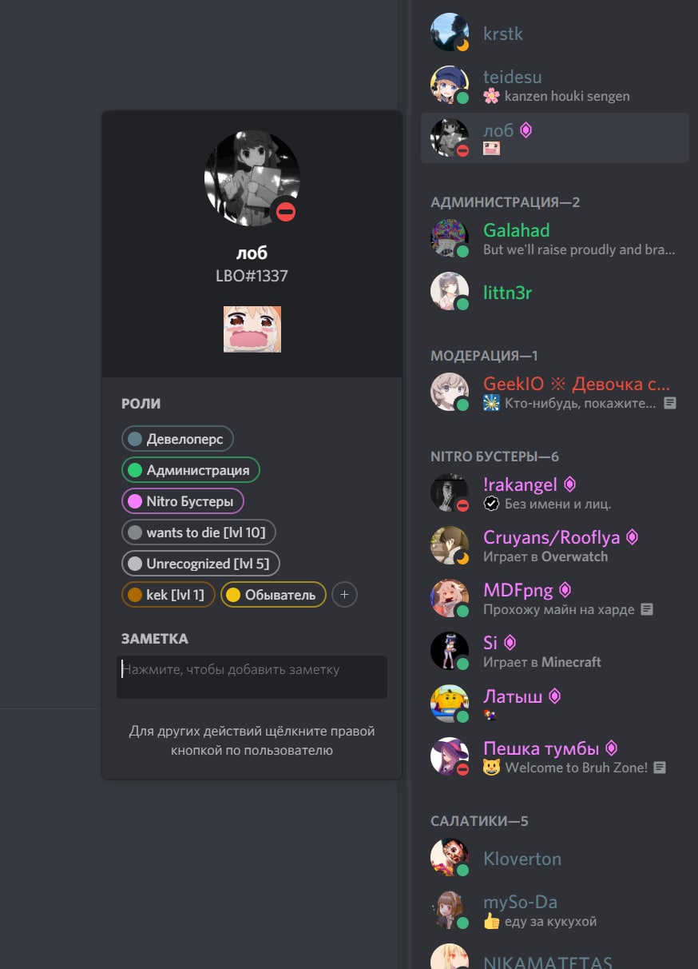Click the boost gem beside Латыш
Viewport: 698px width, 969px height.
click(x=554, y=696)
